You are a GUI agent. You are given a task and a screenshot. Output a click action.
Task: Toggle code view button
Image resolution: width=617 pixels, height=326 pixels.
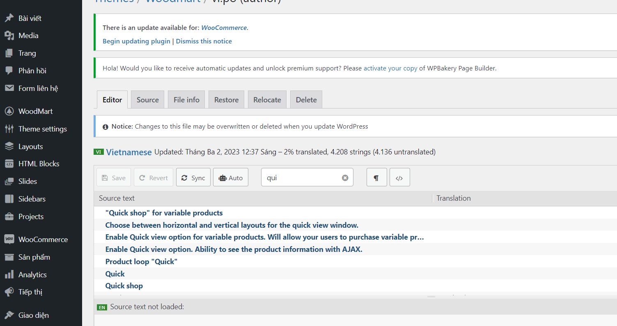(399, 178)
